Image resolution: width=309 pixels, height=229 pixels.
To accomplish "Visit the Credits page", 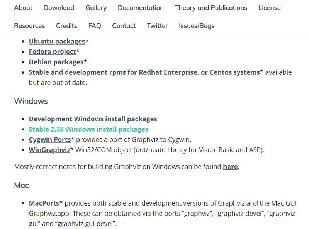I will 66,26.
